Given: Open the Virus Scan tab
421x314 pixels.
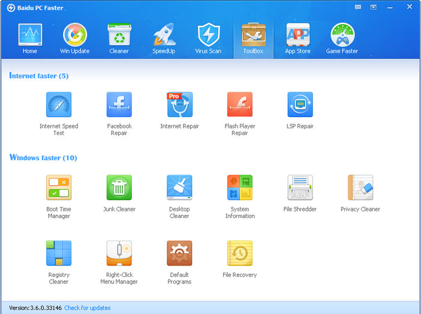Looking at the screenshot, I should click(208, 38).
